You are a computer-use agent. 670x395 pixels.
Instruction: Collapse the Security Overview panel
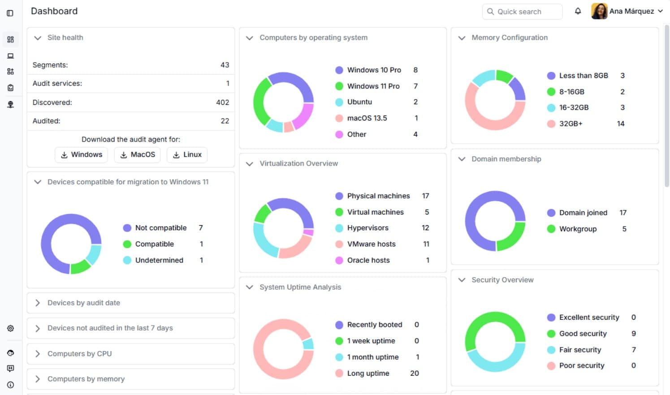click(x=462, y=280)
